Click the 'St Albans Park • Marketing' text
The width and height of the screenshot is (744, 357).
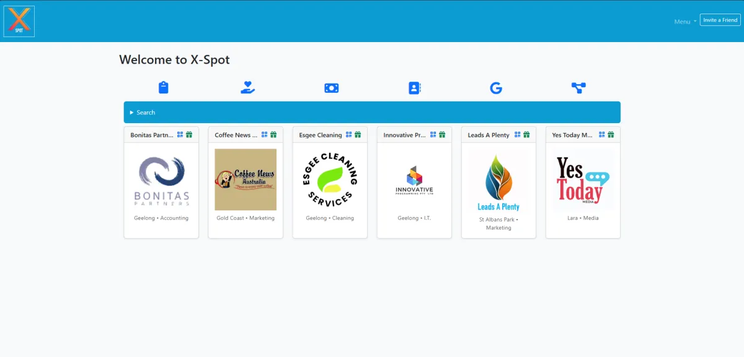point(498,223)
